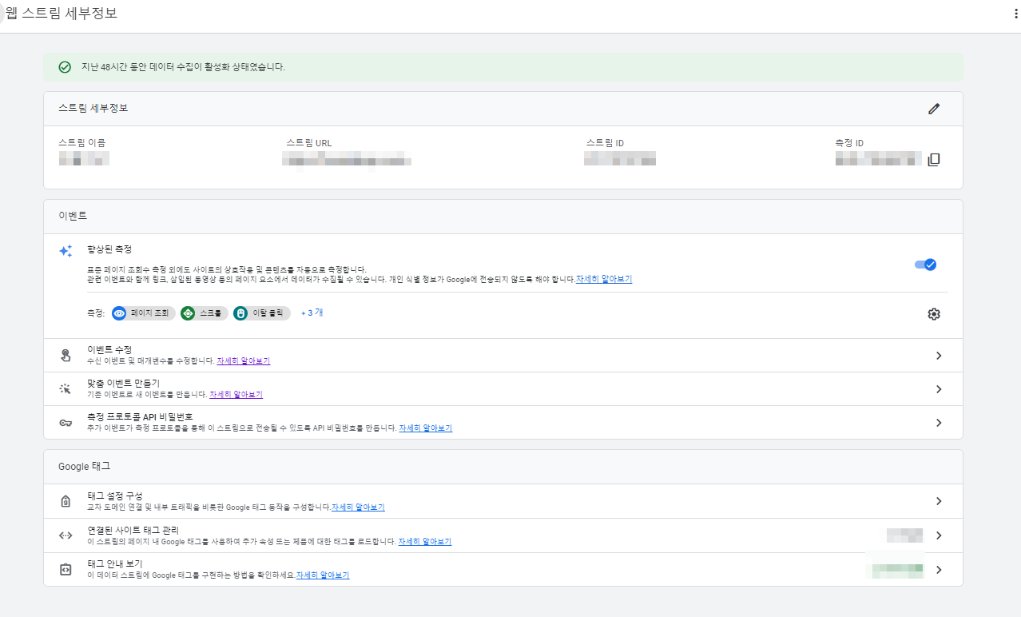Open the 이벤트 수정 row
Screen dimensions: 1021x617
(503, 356)
